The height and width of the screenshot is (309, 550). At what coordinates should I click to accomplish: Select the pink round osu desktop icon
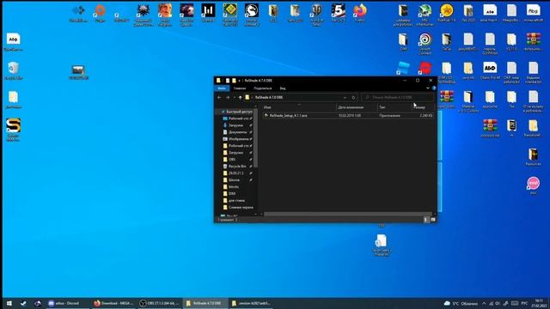coord(533,185)
